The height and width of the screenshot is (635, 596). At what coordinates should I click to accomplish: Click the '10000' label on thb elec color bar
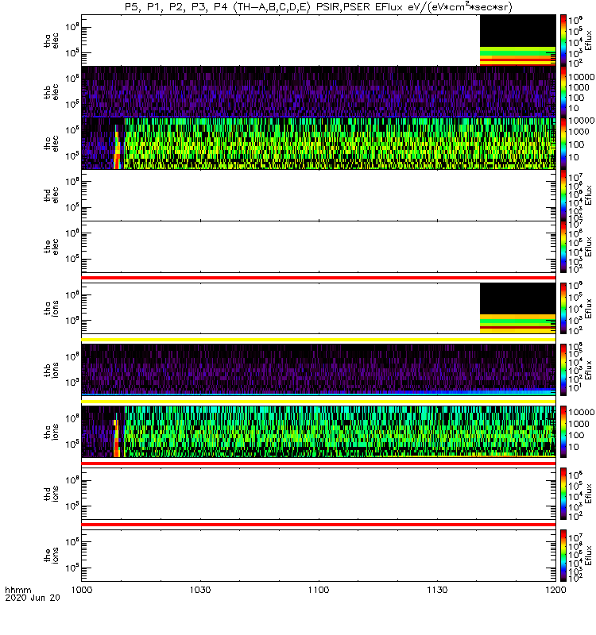(x=581, y=77)
